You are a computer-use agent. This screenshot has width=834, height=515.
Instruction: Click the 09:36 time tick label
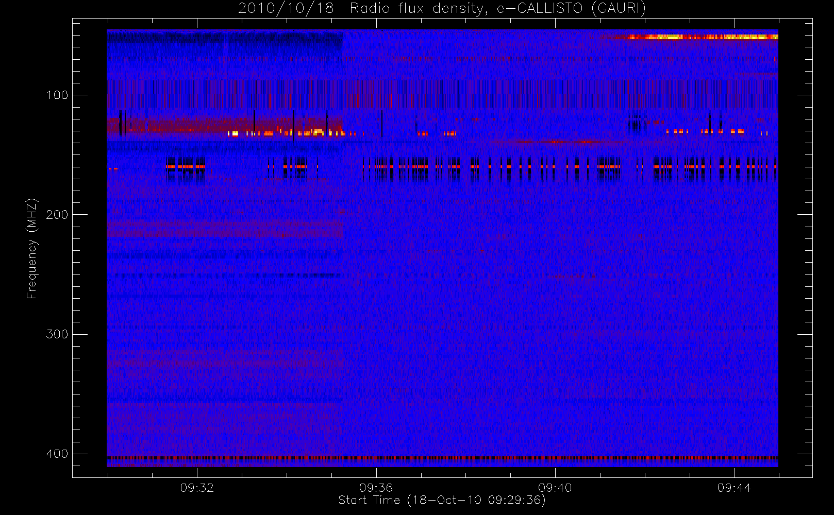click(x=376, y=487)
